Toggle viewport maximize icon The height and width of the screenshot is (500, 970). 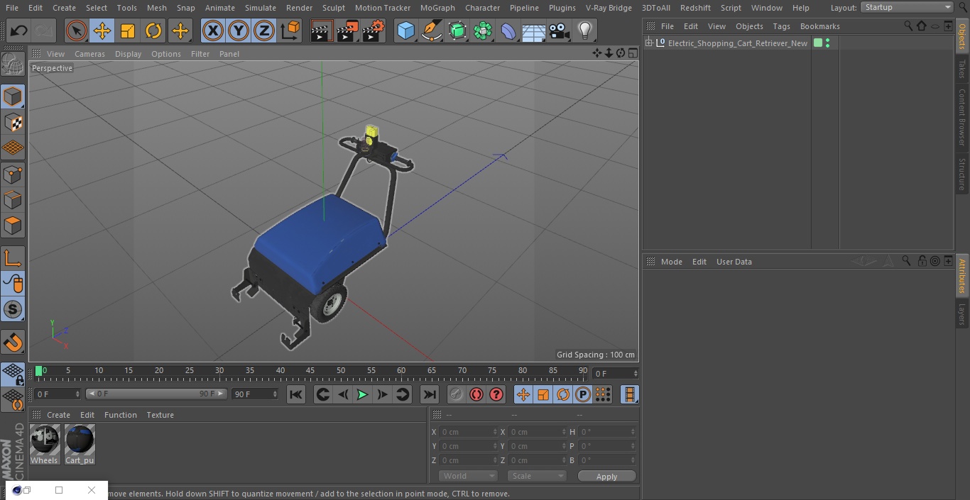click(x=632, y=53)
